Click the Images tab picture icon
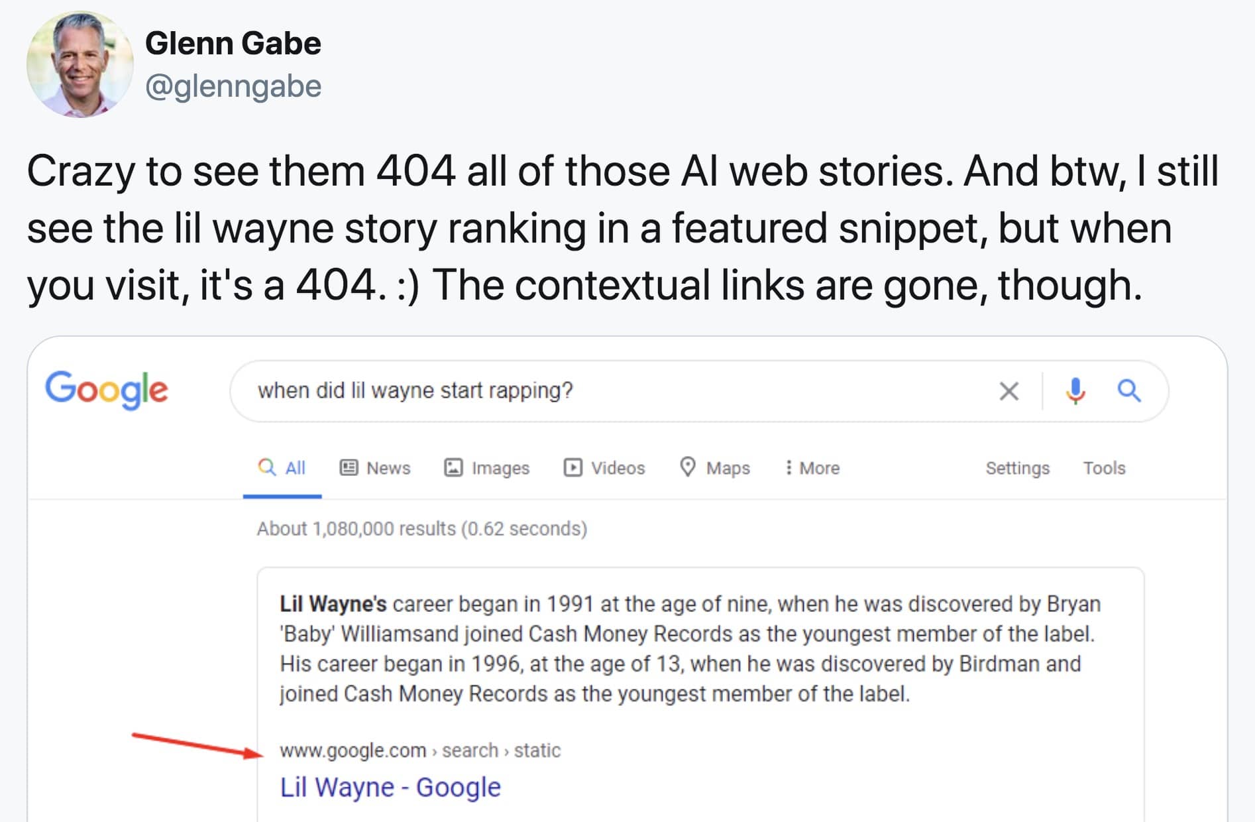The height and width of the screenshot is (822, 1255). [x=453, y=468]
